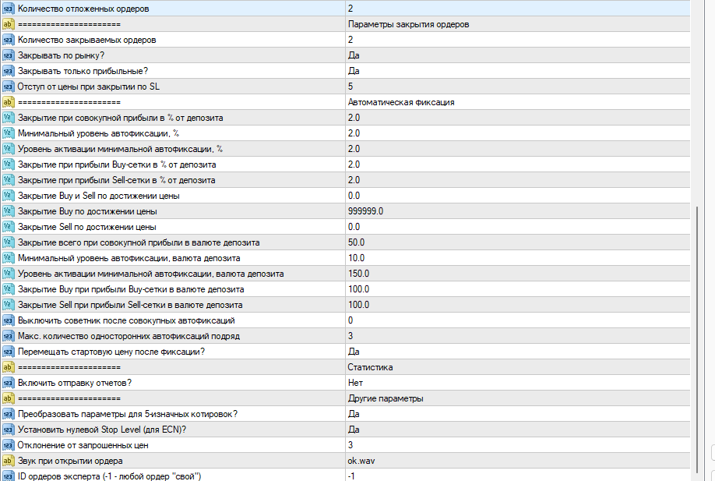715x481 pixels.
Task: Click the icon beside 'Закрытие Buy по достижении цены'
Action: pyautogui.click(x=9, y=210)
